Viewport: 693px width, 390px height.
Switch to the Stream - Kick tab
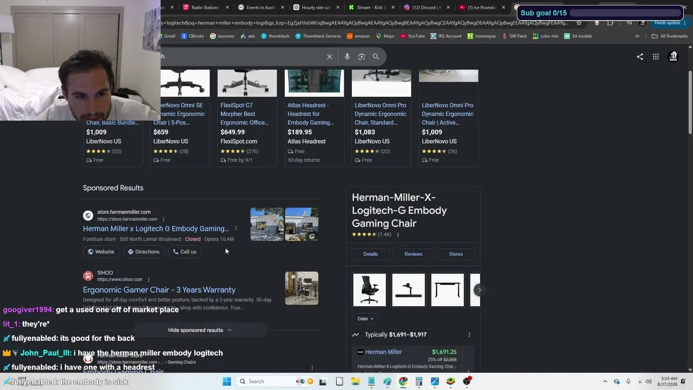371,8
